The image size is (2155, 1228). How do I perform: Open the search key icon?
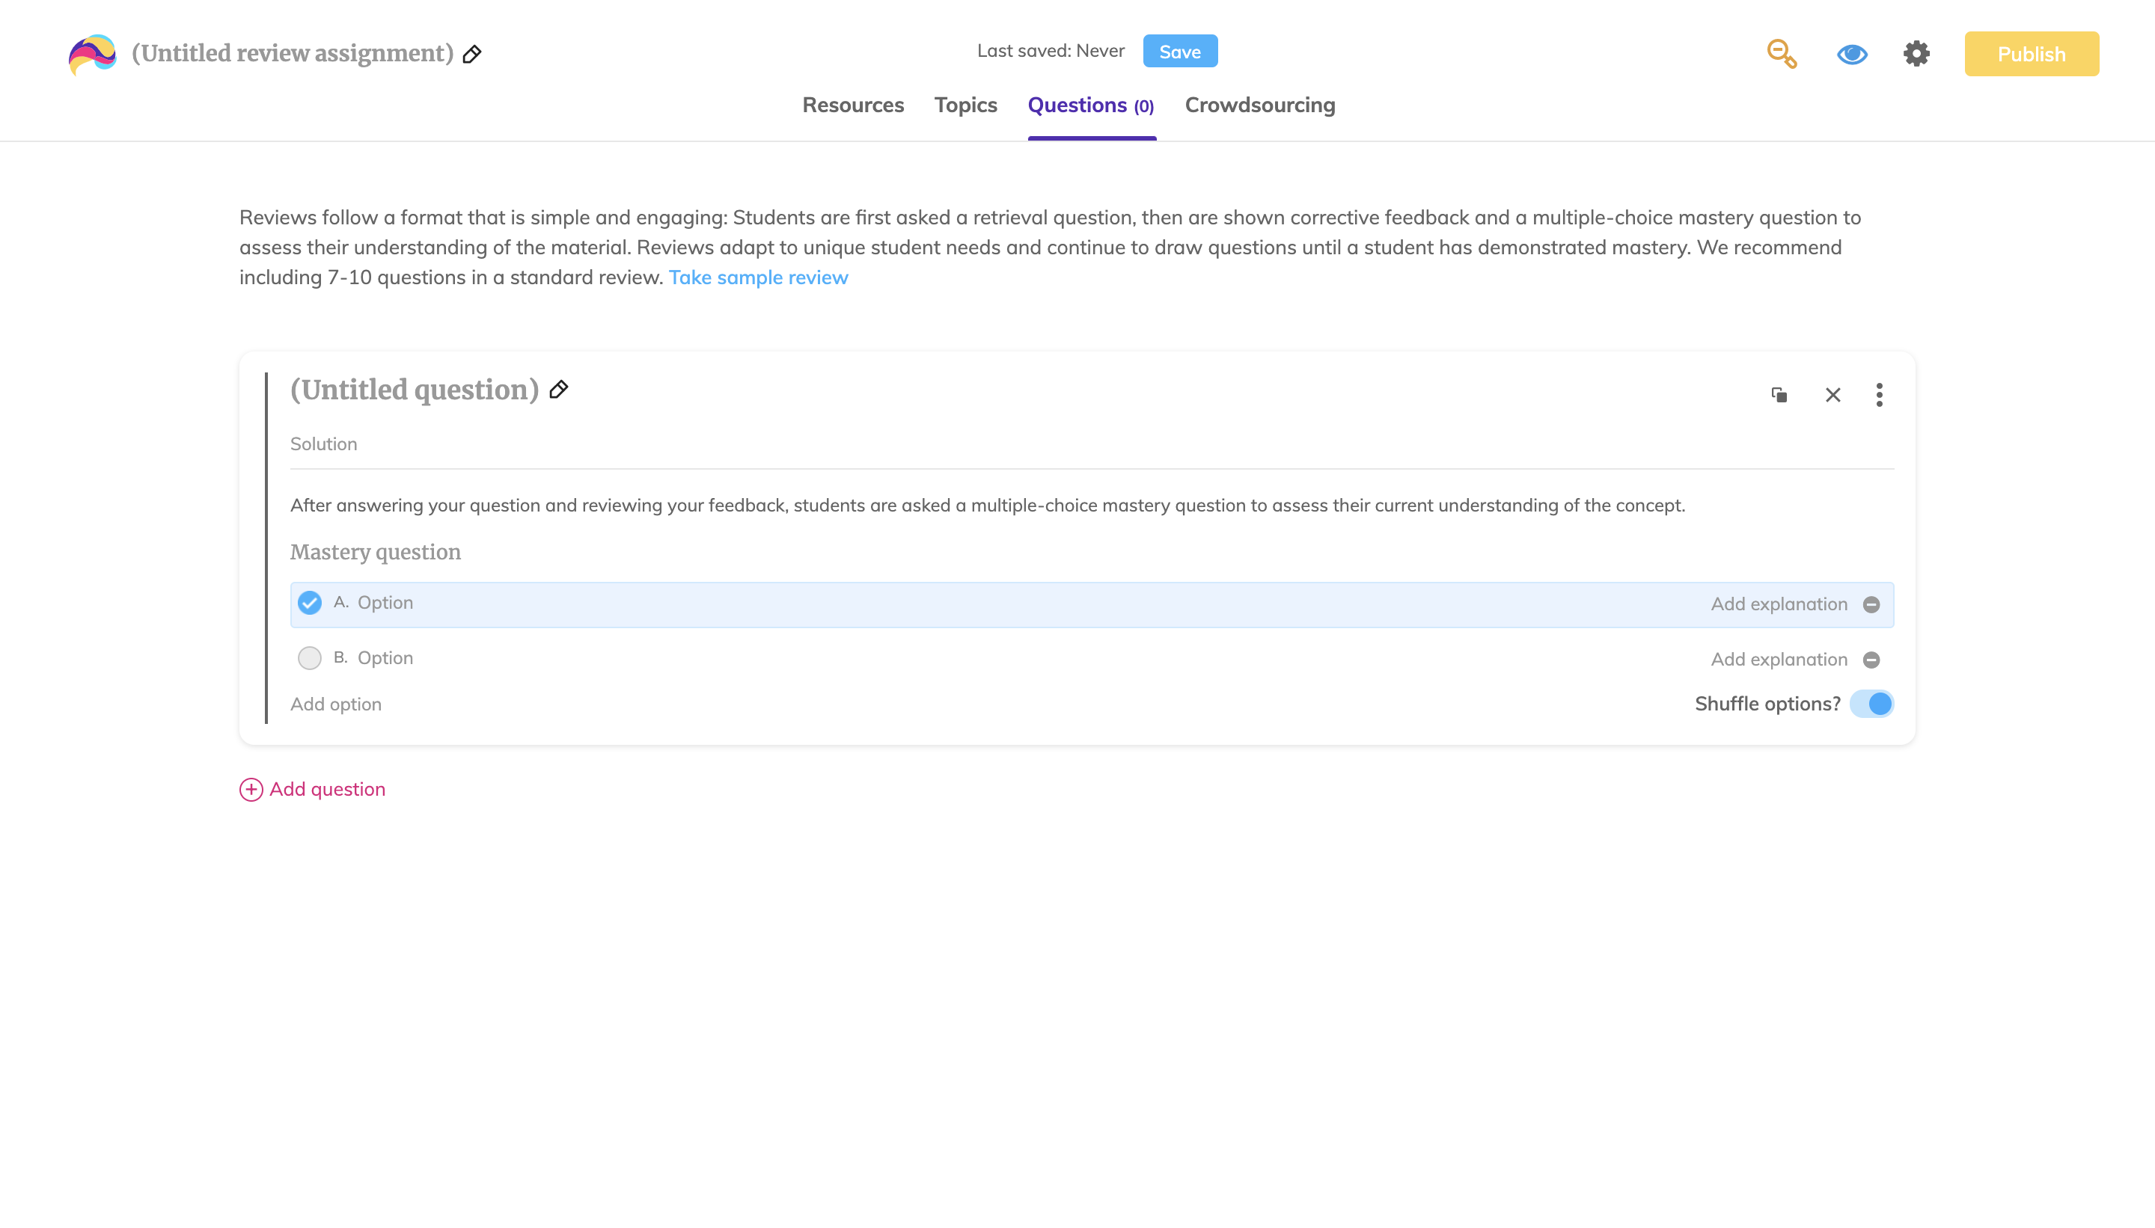(1781, 54)
